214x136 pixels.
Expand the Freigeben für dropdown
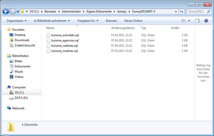tap(88, 21)
